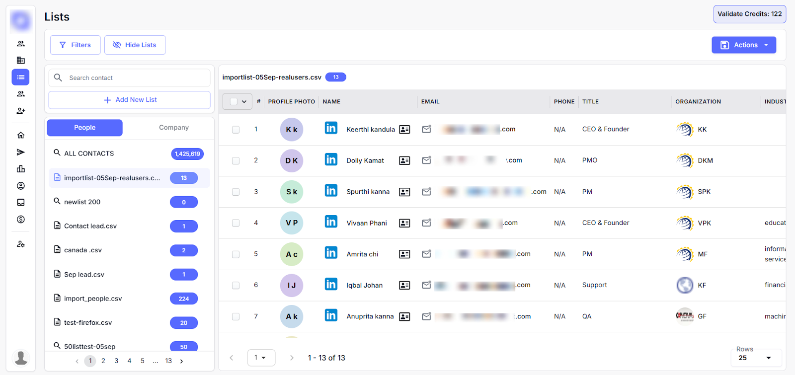Open Keerthi kandula's LinkedIn profile icon
This screenshot has width=795, height=375.
point(331,128)
